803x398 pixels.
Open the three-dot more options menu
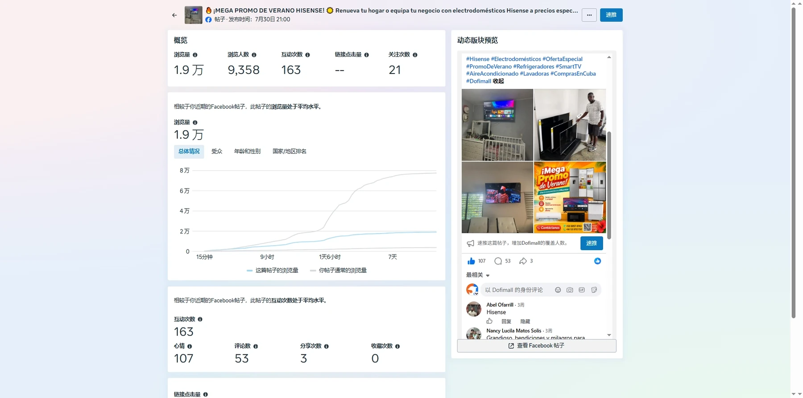589,15
